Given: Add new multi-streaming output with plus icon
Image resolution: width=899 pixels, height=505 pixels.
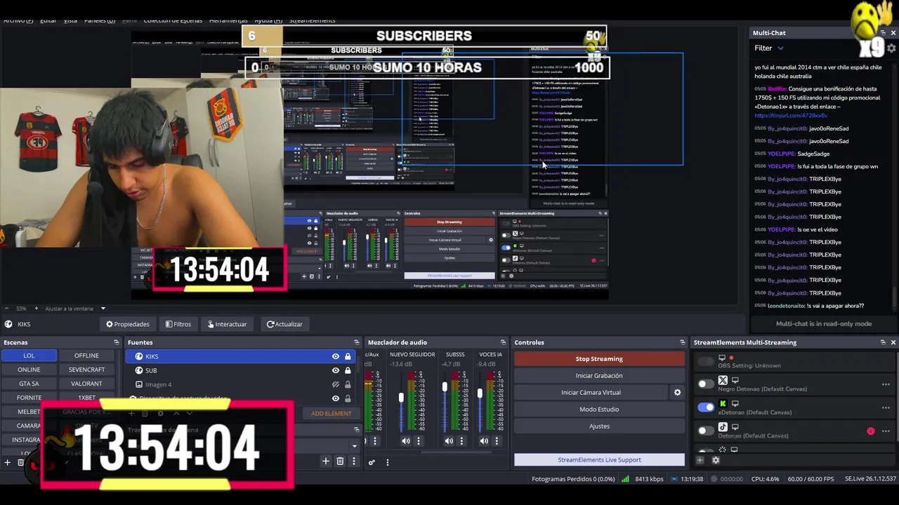Looking at the screenshot, I should tap(700, 460).
